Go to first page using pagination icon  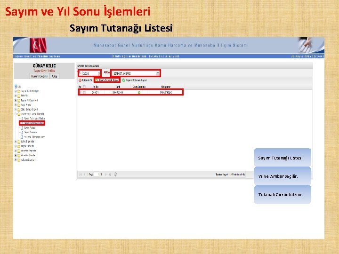click(x=81, y=175)
